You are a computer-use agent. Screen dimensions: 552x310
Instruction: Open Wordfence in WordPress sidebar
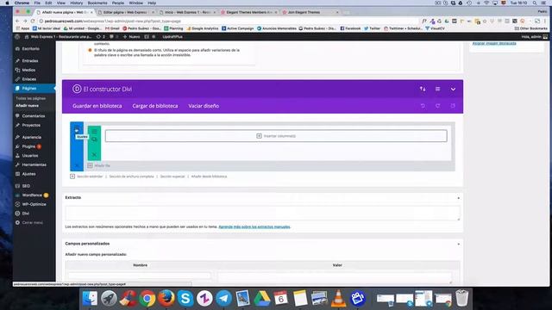pyautogui.click(x=32, y=195)
